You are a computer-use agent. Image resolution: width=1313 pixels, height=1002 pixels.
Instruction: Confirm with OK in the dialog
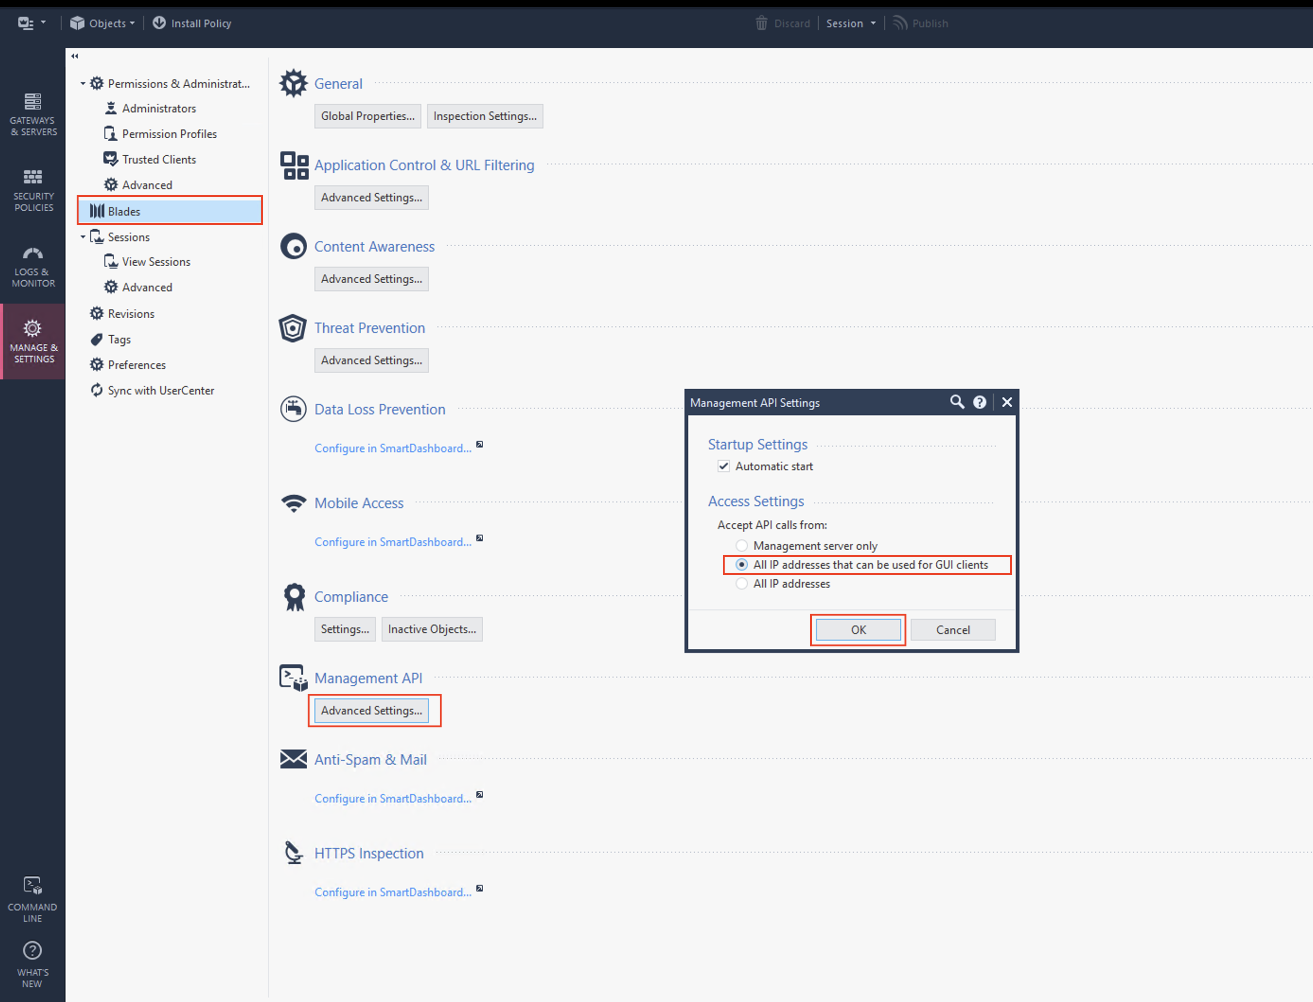[x=858, y=630]
